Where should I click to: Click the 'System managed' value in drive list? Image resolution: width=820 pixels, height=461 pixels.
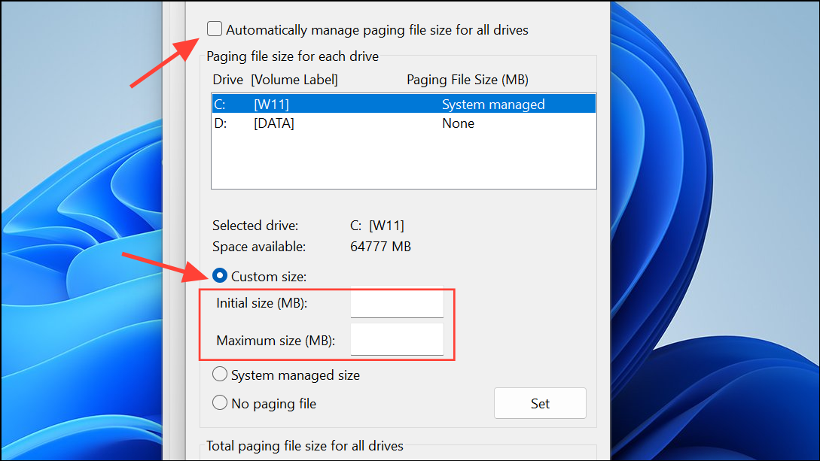click(492, 105)
